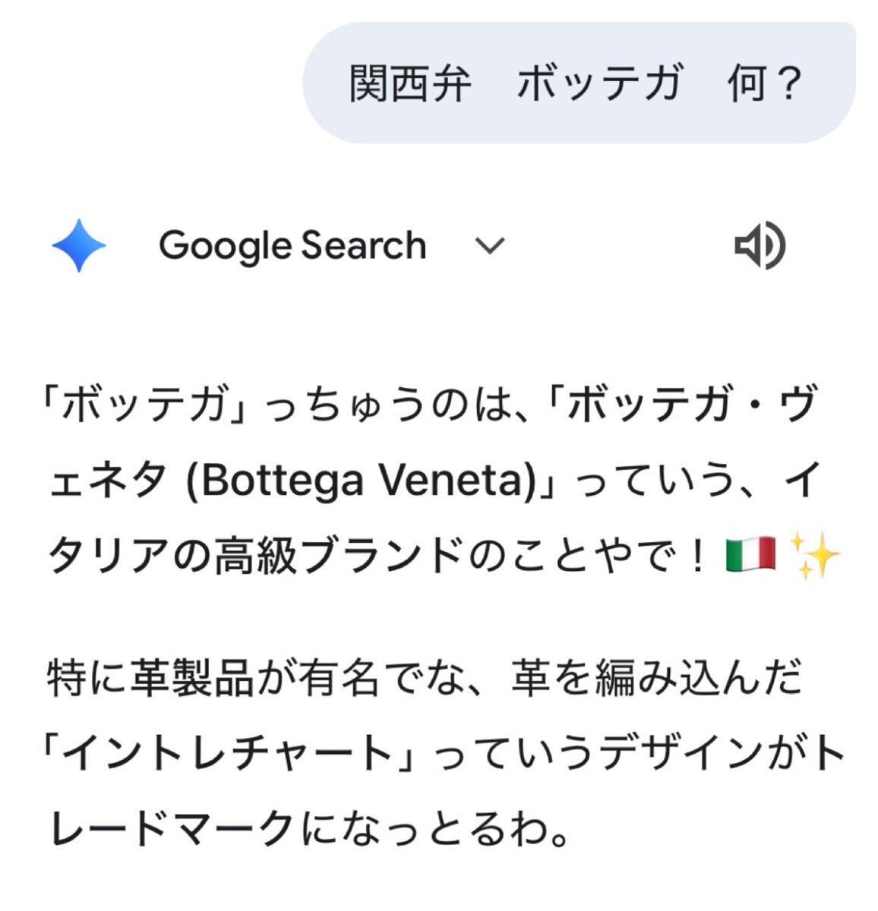This screenshot has width=878, height=911.
Task: Click the イントレチャート term in the response
Action: click(227, 754)
